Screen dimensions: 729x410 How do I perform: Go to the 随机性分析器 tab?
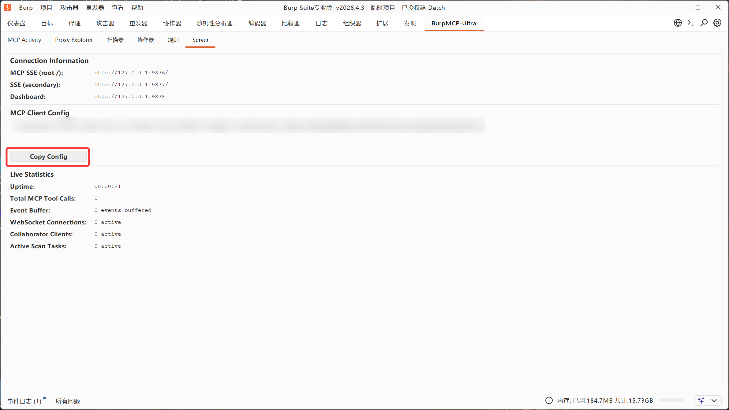coord(215,23)
